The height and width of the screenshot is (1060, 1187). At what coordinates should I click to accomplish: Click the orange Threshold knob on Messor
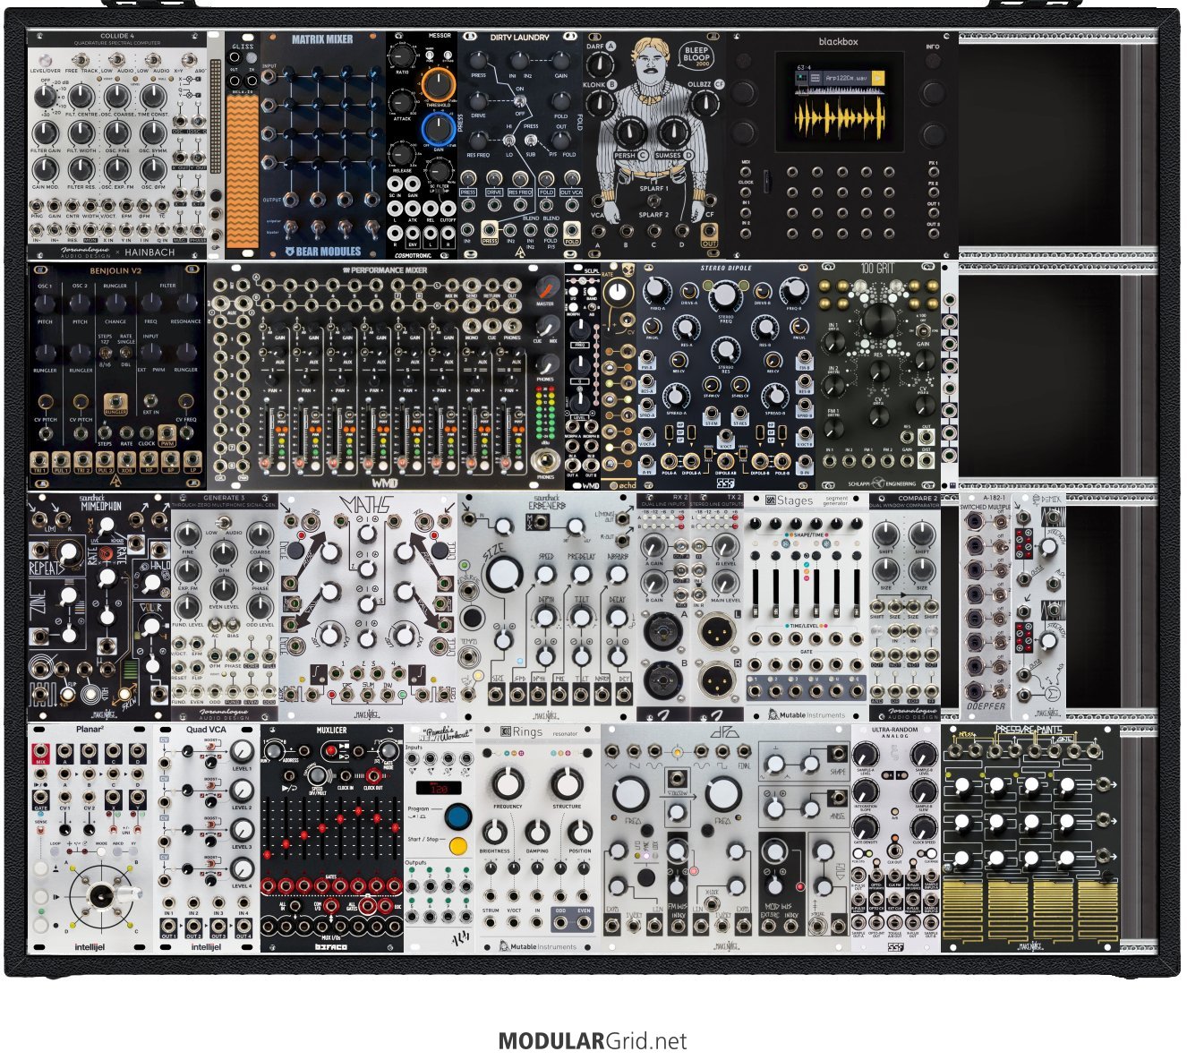tap(438, 84)
